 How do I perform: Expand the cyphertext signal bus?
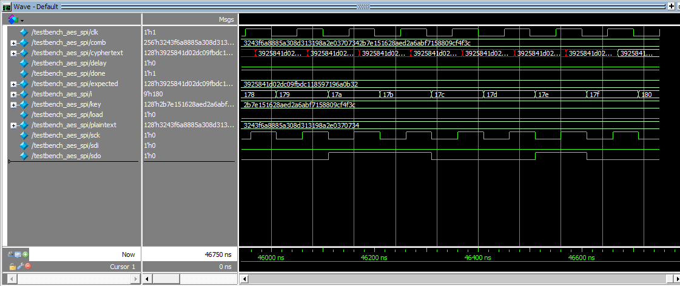[x=13, y=53]
